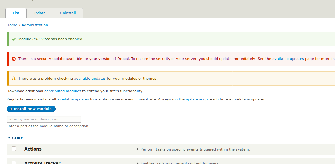Open the Administration breadcrumb link
The image size is (335, 164).
click(x=35, y=25)
